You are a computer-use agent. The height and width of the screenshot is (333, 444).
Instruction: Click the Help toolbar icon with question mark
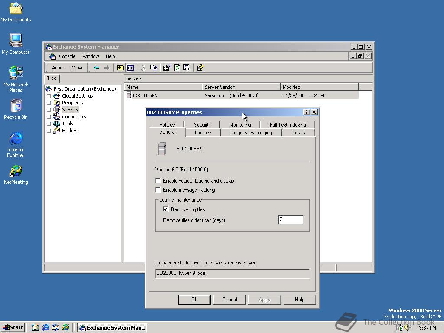(200, 68)
